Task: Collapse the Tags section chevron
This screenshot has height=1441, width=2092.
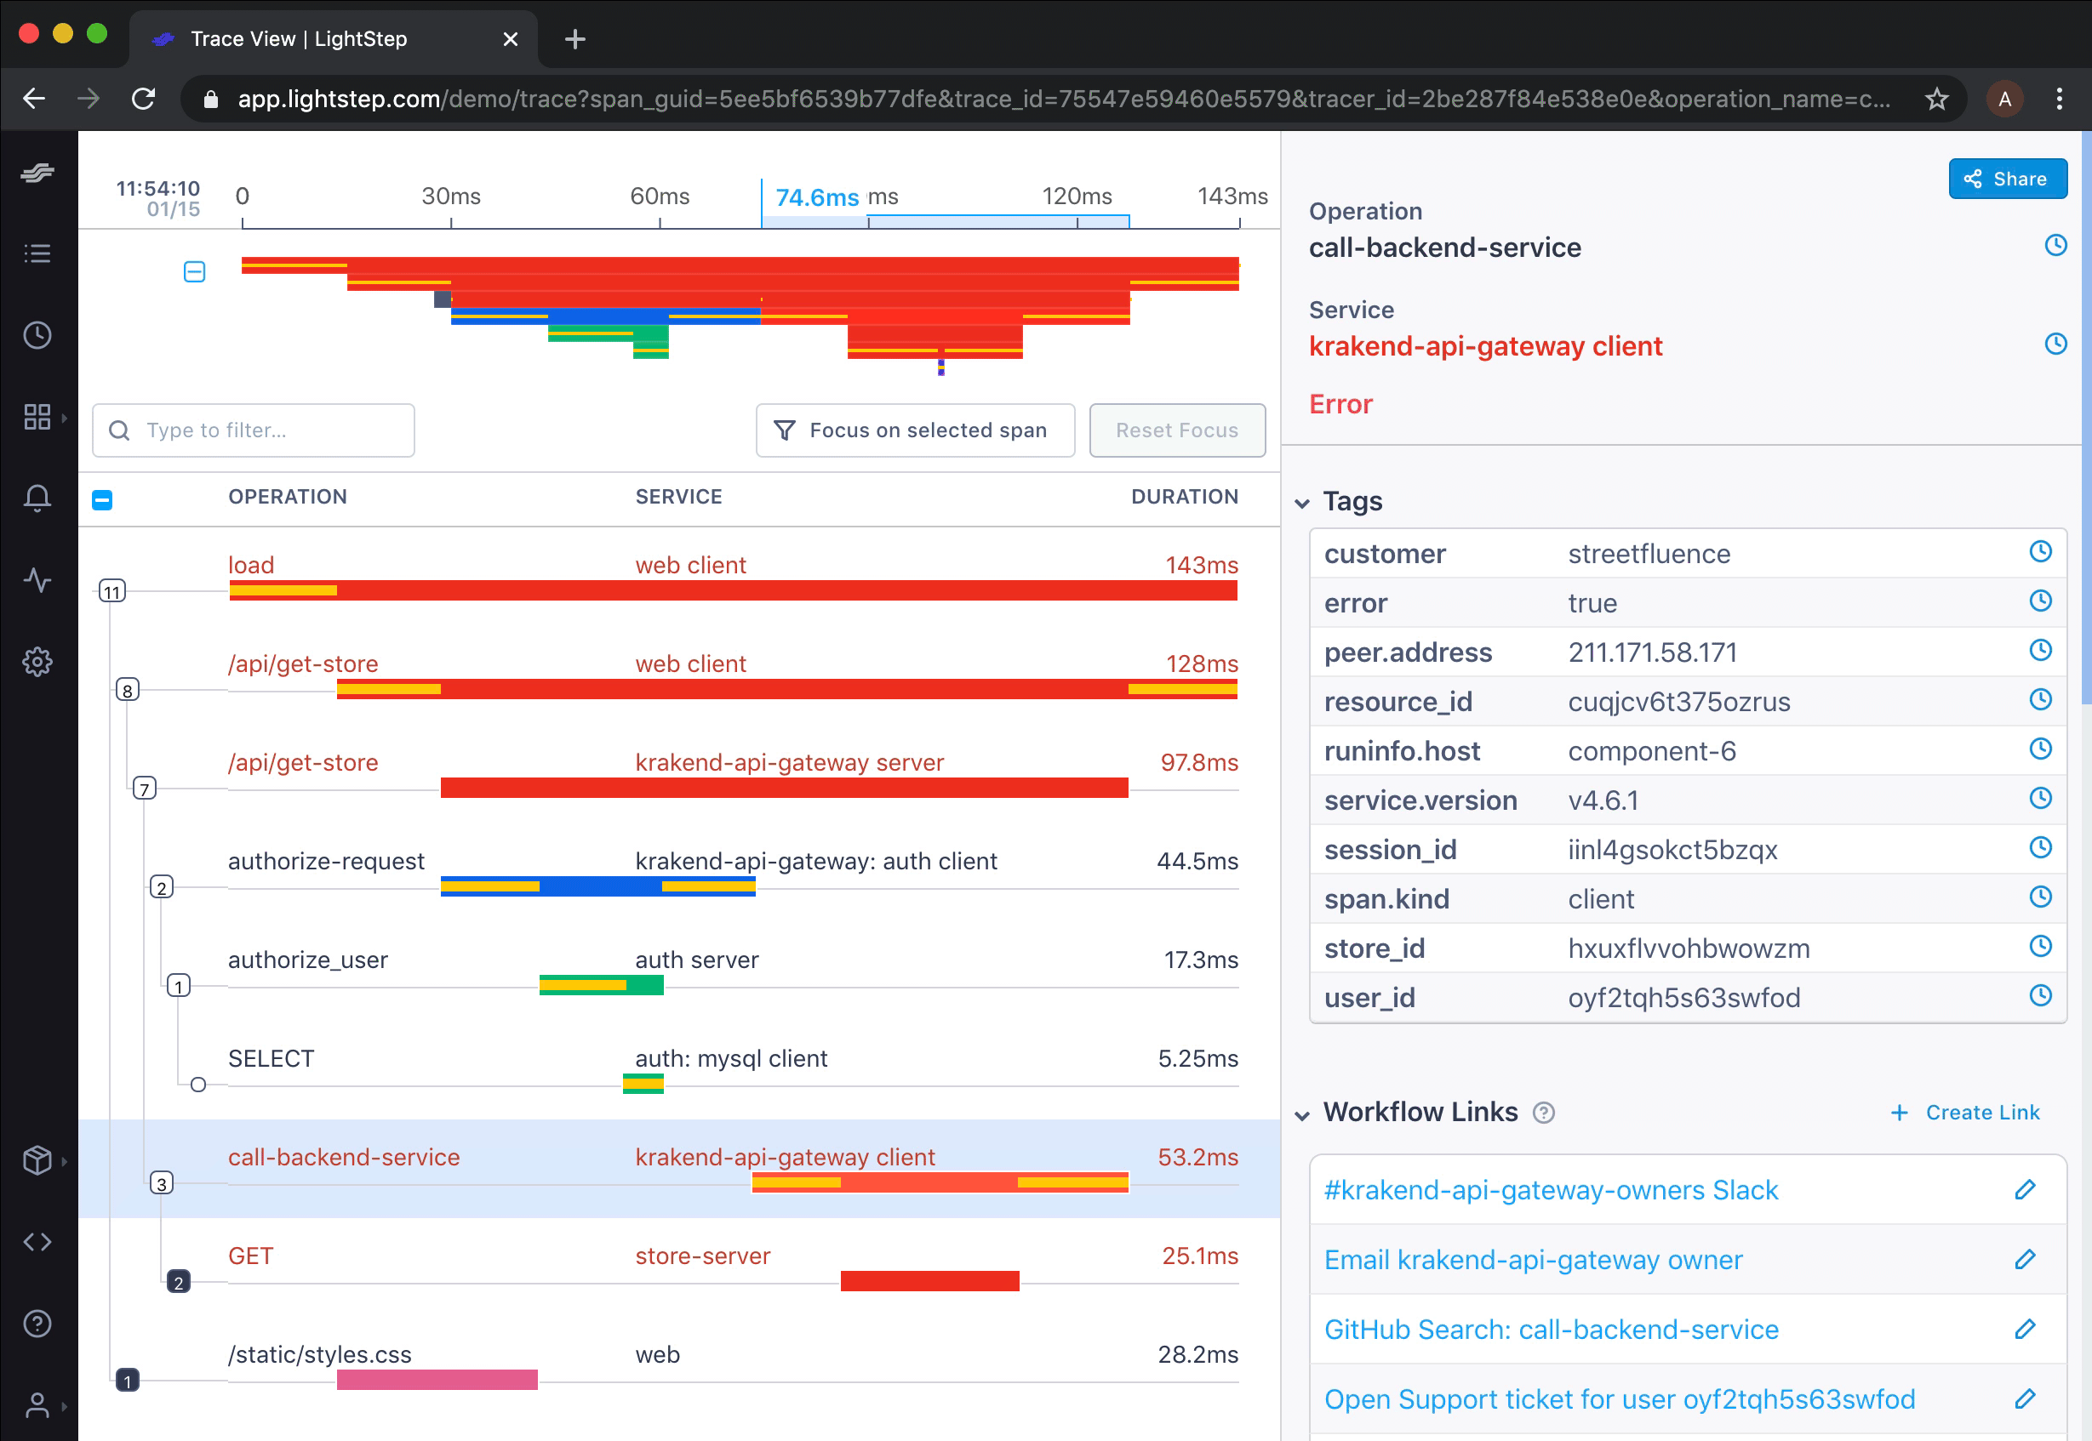Action: [x=1301, y=503]
